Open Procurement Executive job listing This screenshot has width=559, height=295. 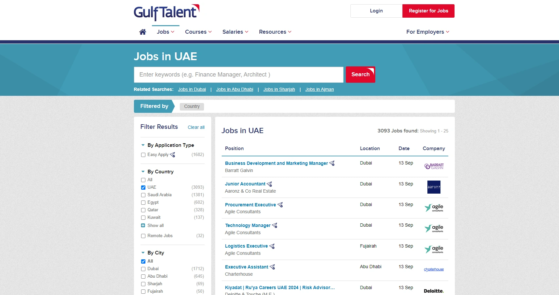[x=251, y=205]
